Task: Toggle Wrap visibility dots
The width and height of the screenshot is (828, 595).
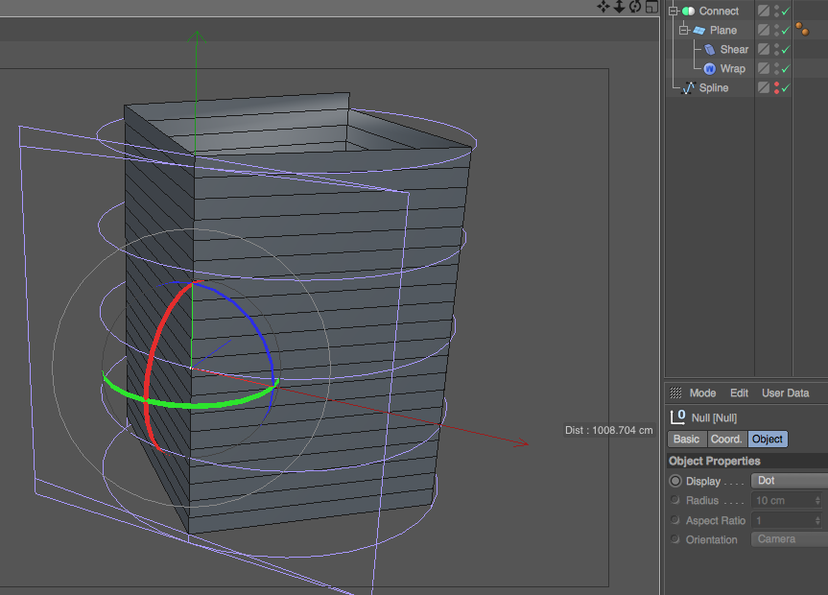Action: [776, 69]
